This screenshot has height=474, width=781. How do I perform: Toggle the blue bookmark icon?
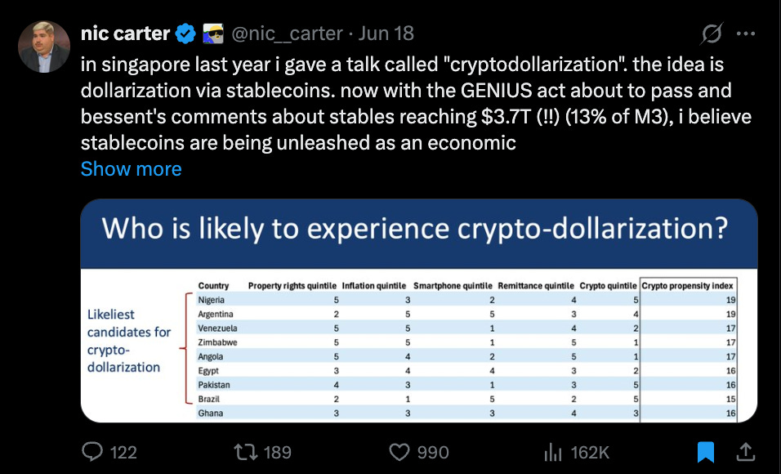tap(706, 452)
